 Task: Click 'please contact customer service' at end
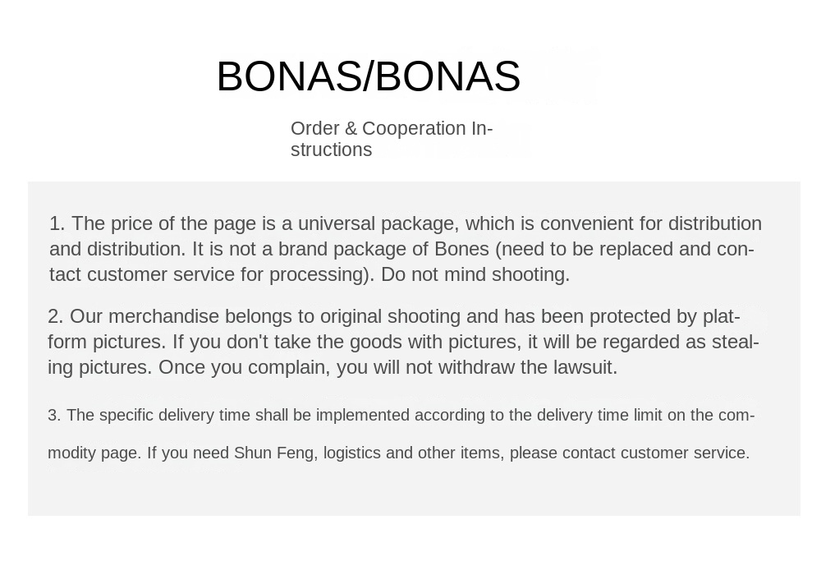coord(630,453)
